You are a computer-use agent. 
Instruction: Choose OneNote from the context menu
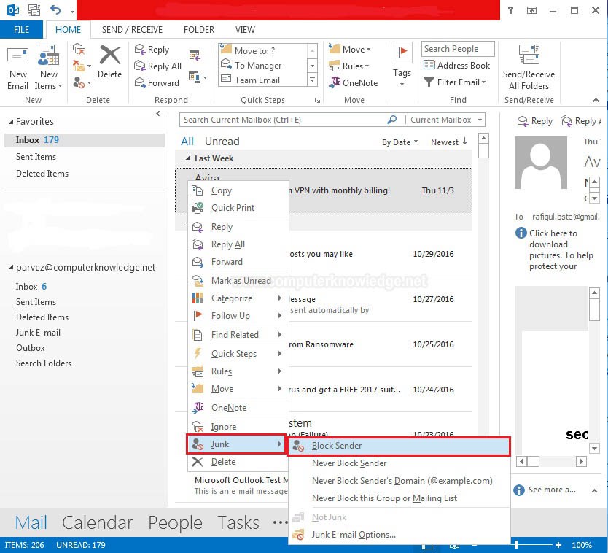238,408
